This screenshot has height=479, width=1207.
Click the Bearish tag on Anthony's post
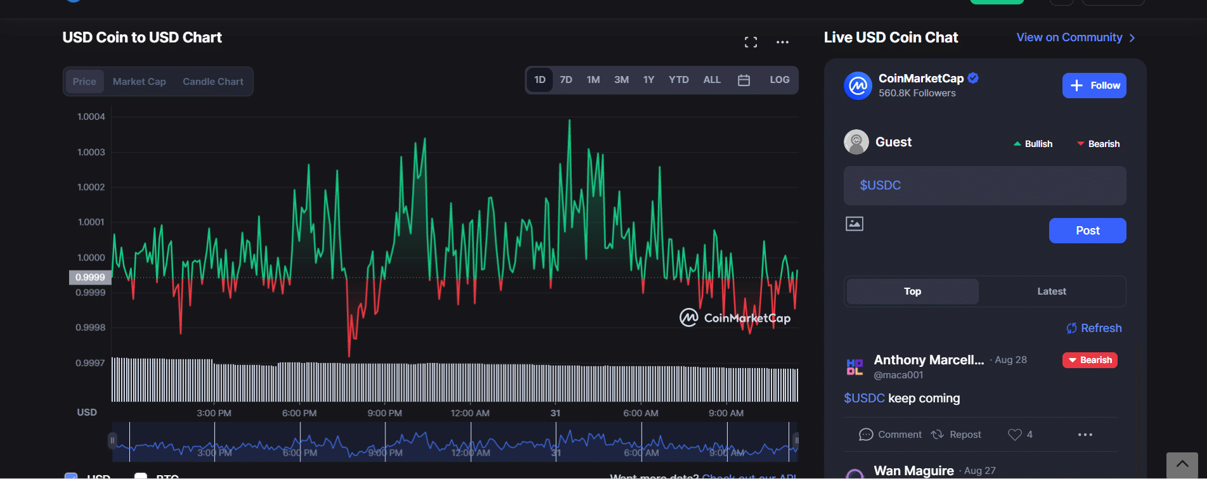coord(1090,360)
